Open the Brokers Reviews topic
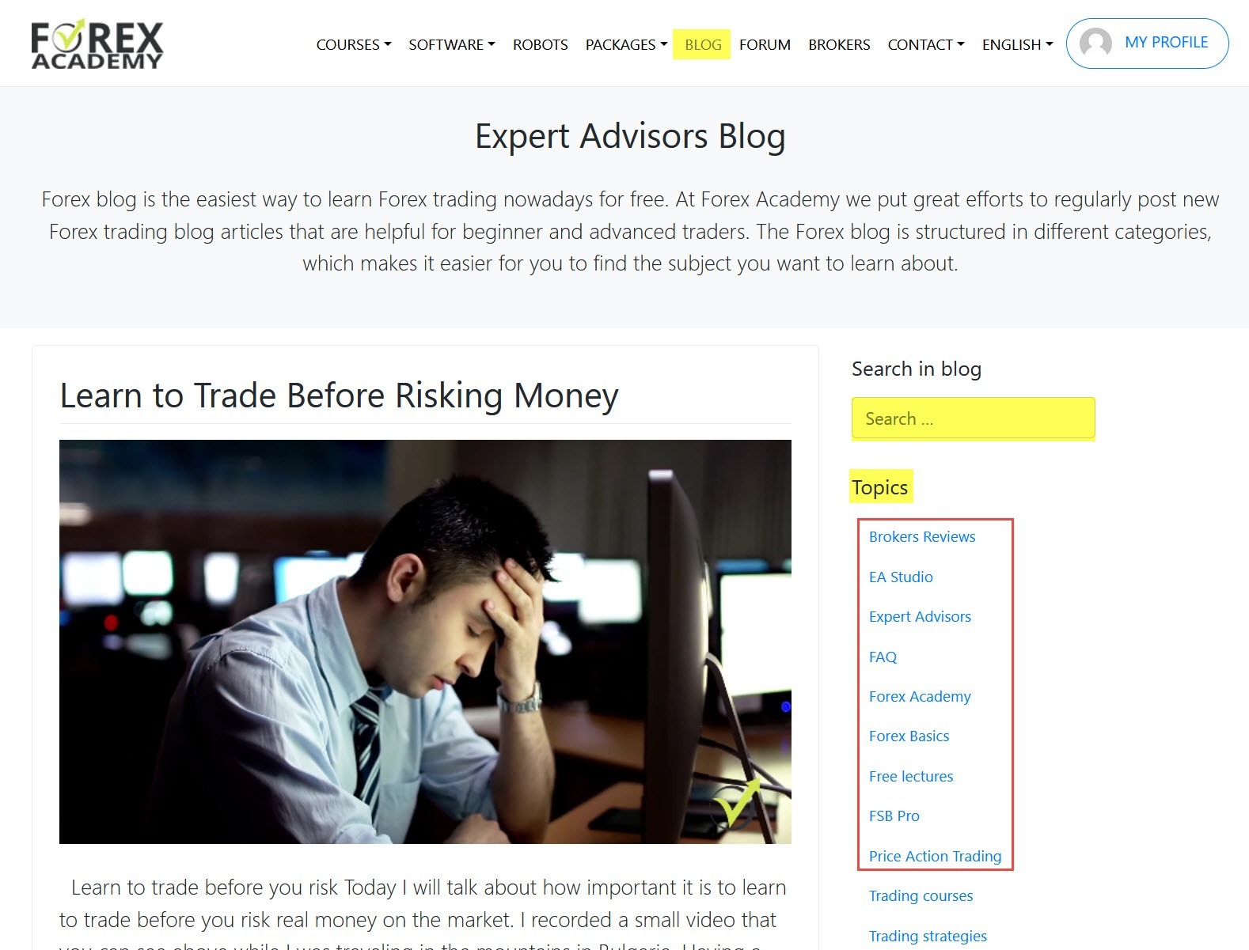The width and height of the screenshot is (1249, 950). (922, 536)
